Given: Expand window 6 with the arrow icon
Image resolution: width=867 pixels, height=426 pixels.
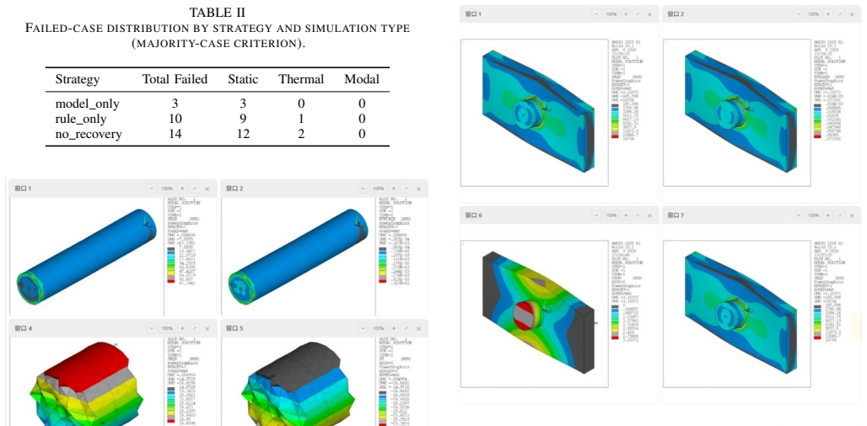Looking at the screenshot, I should click(638, 216).
